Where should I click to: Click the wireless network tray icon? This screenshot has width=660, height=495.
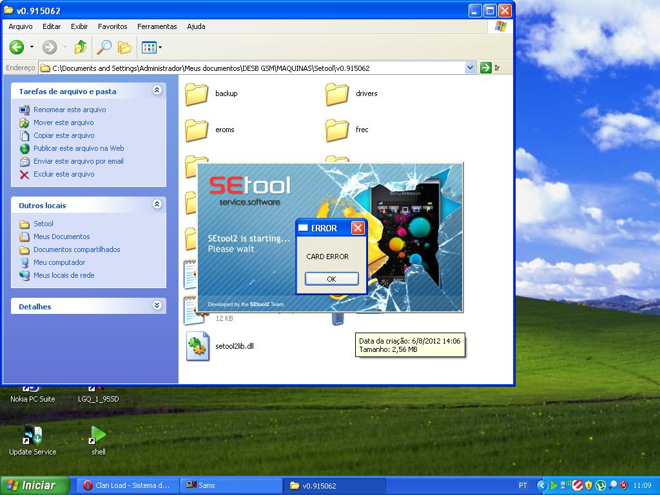coord(566,485)
